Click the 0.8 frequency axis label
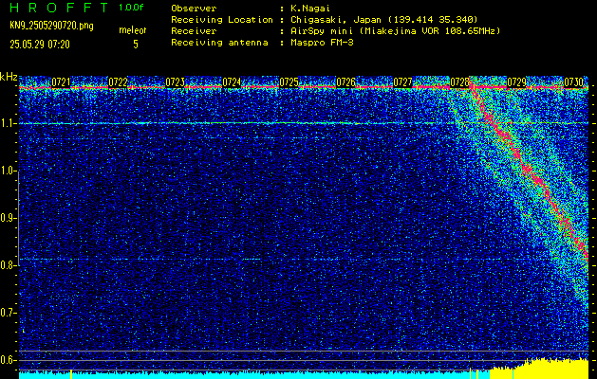Viewport: 597px width, 379px height. tap(9, 265)
